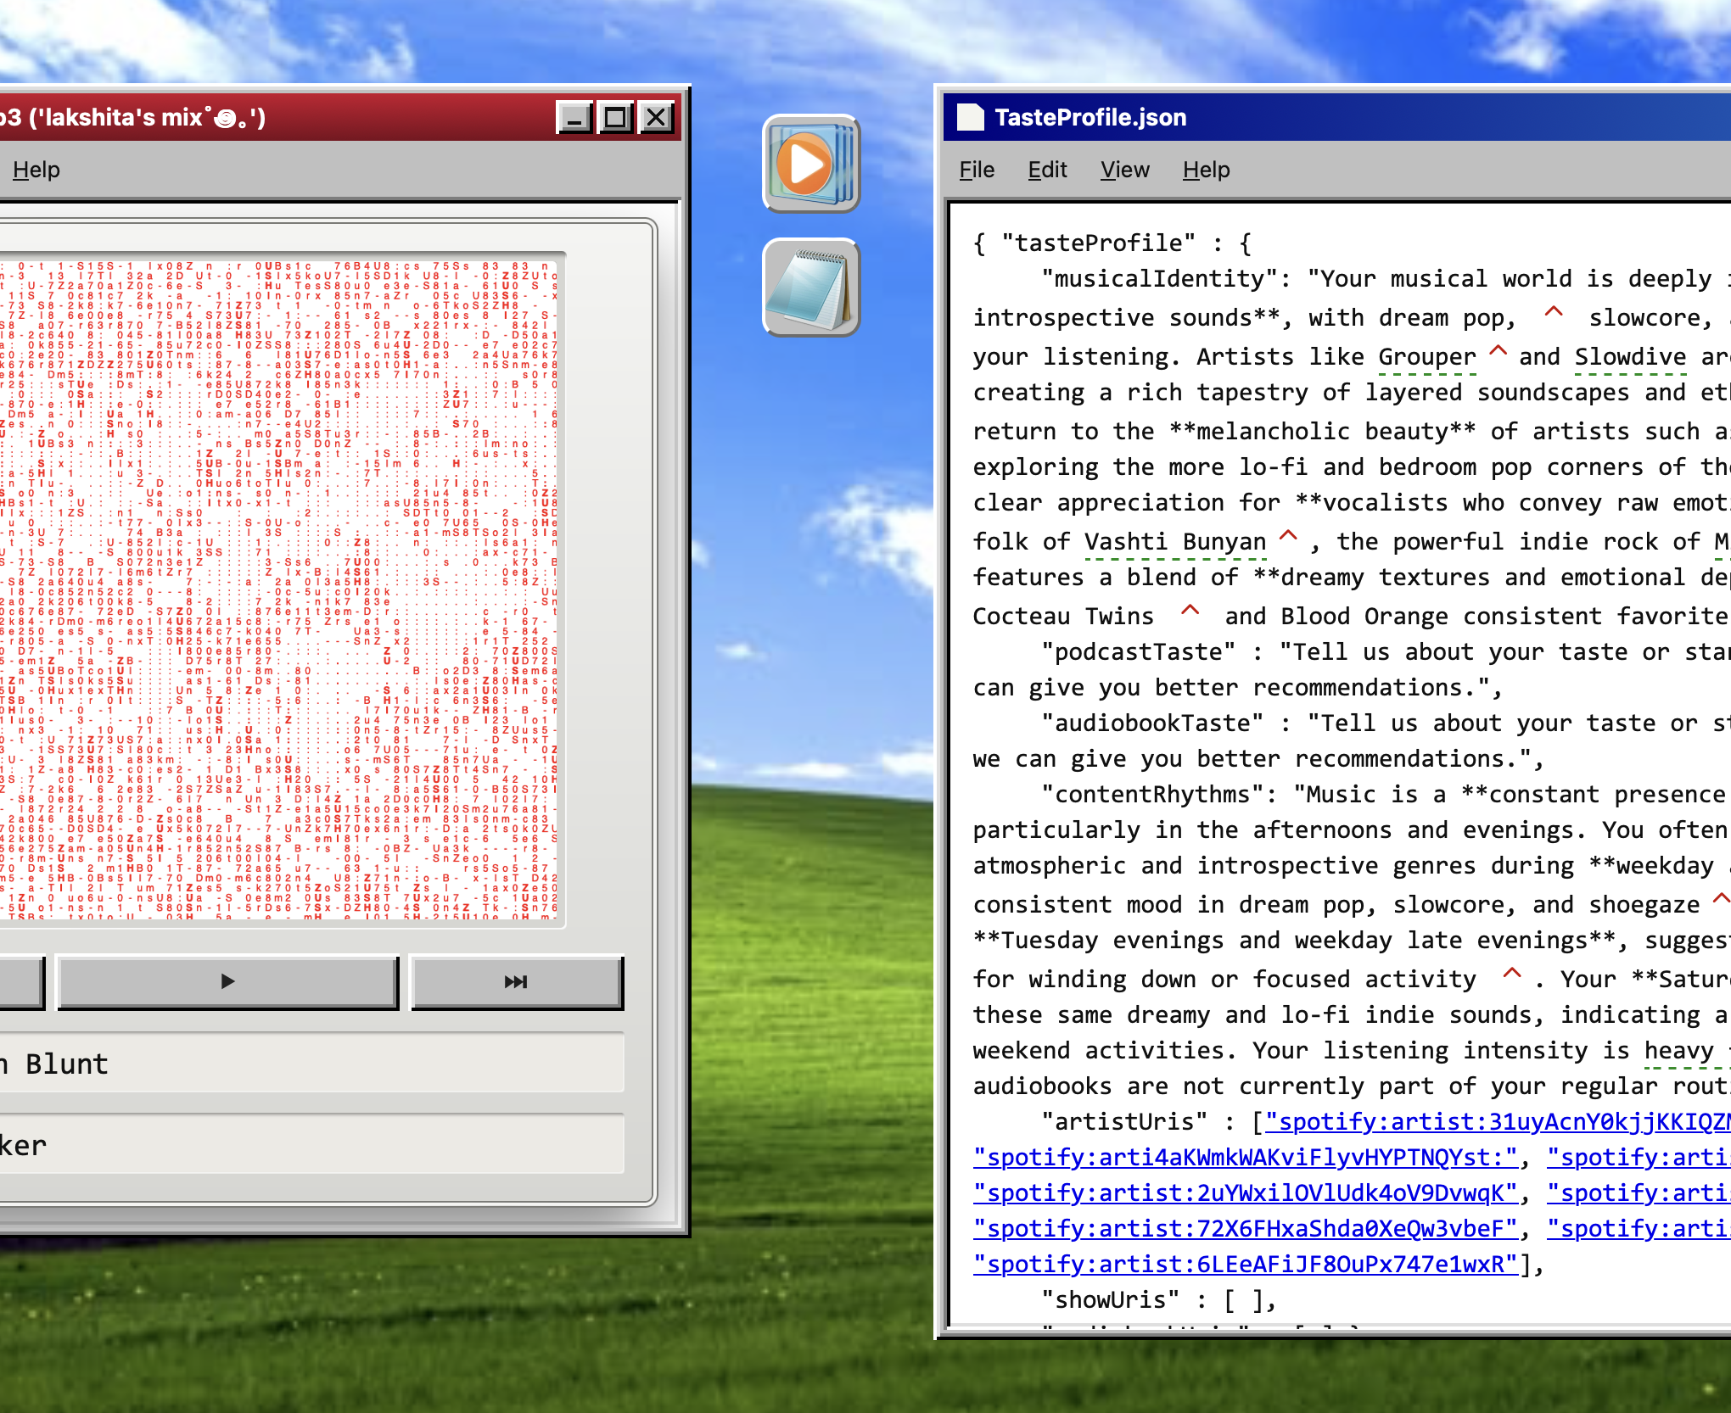
Task: Close the lakshita's mix window
Action: click(x=656, y=117)
